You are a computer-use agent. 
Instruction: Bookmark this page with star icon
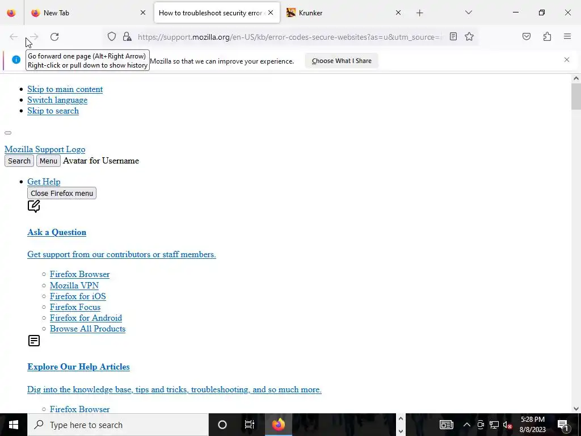(x=469, y=36)
